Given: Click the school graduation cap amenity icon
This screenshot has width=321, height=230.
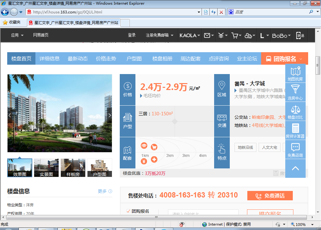Looking at the screenshot, I should tap(144, 146).
